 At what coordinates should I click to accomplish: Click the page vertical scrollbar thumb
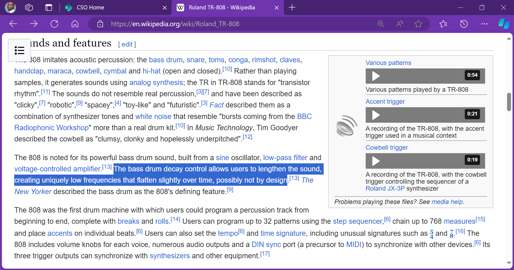click(509, 102)
